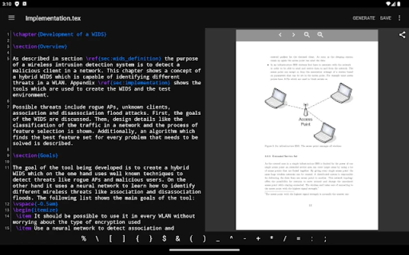
Task: Zoom in on the PDF preview
Action: point(320,34)
